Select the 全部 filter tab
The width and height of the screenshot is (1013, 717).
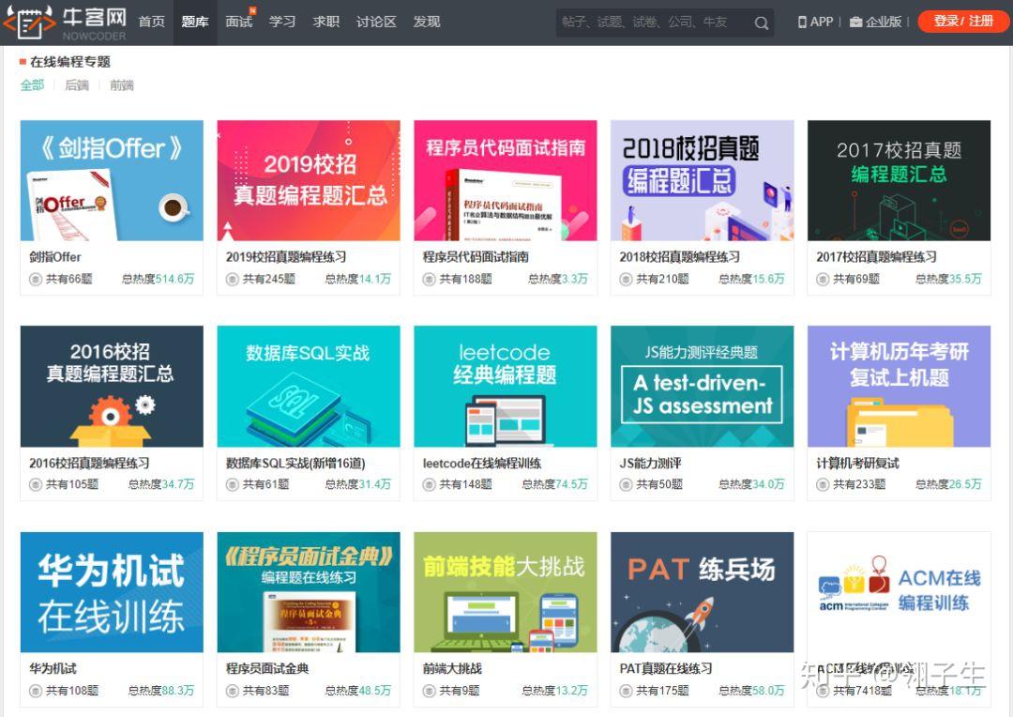tap(32, 84)
